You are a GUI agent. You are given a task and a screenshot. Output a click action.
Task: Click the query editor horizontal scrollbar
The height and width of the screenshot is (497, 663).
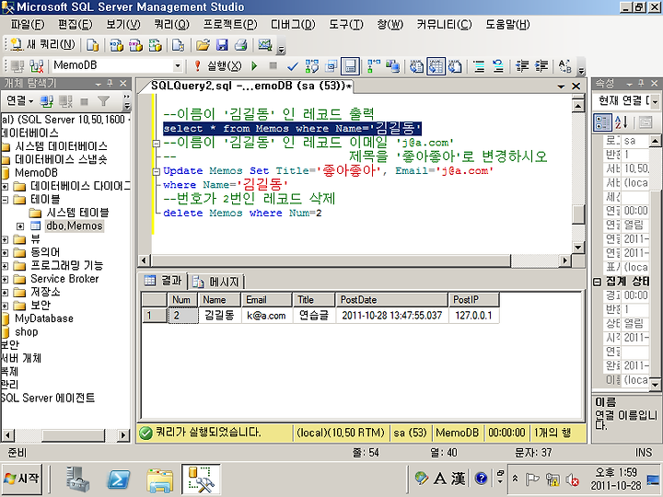pyautogui.click(x=331, y=260)
